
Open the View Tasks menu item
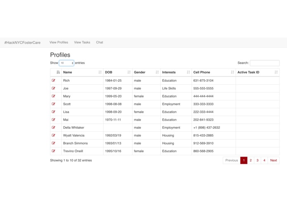point(82,42)
